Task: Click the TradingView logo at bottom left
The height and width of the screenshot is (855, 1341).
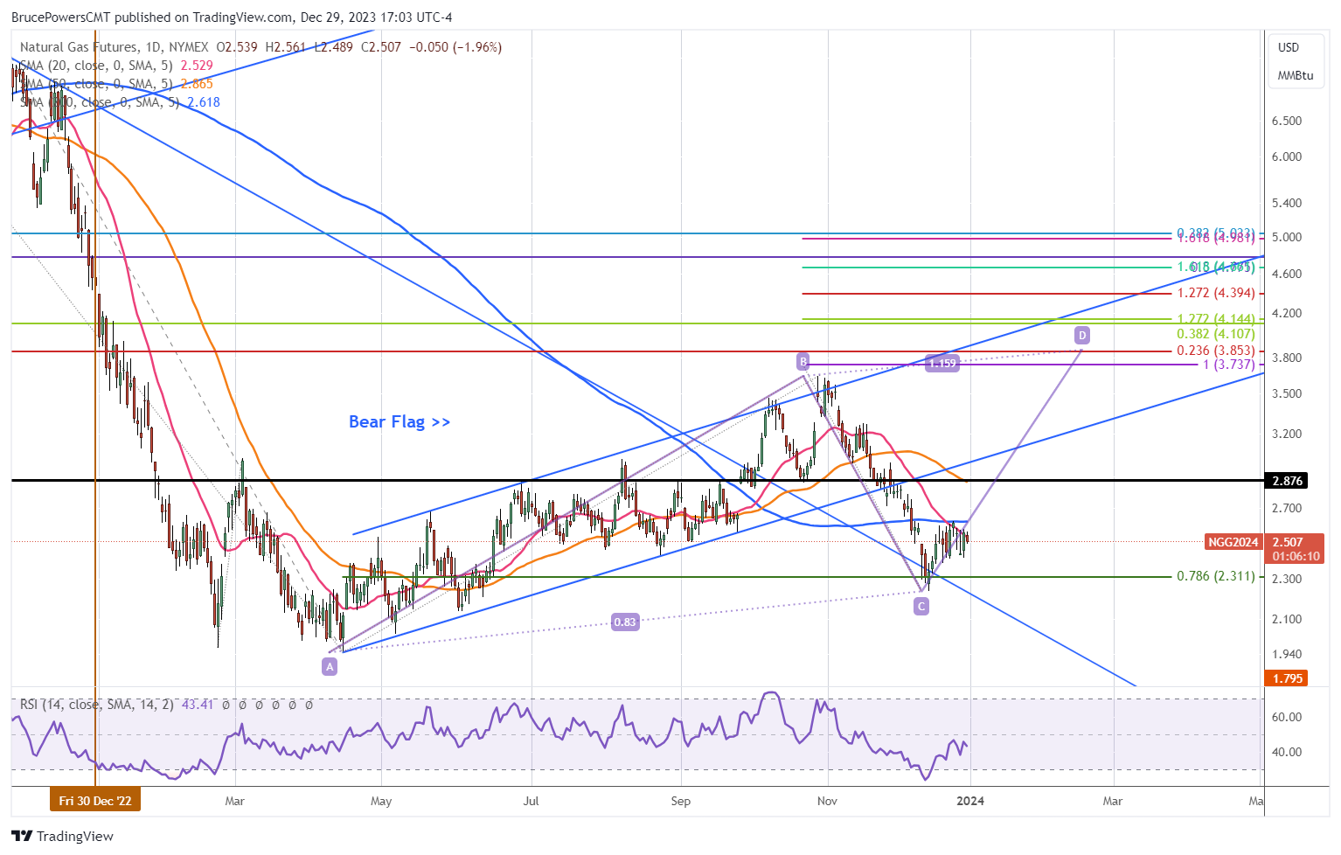Action: tap(63, 836)
